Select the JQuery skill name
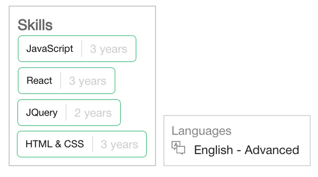 pos(42,113)
